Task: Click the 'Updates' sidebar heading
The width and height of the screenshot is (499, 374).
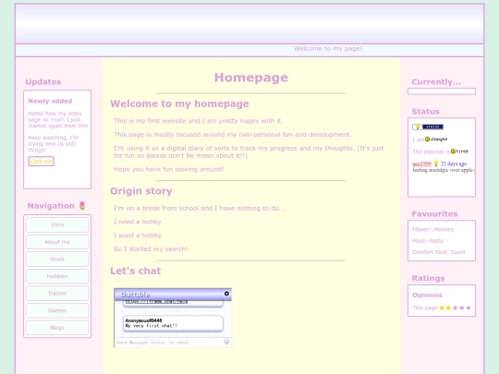Action: point(43,82)
